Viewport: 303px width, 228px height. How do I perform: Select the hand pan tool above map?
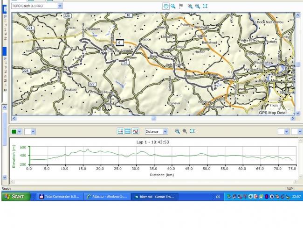coord(166,6)
